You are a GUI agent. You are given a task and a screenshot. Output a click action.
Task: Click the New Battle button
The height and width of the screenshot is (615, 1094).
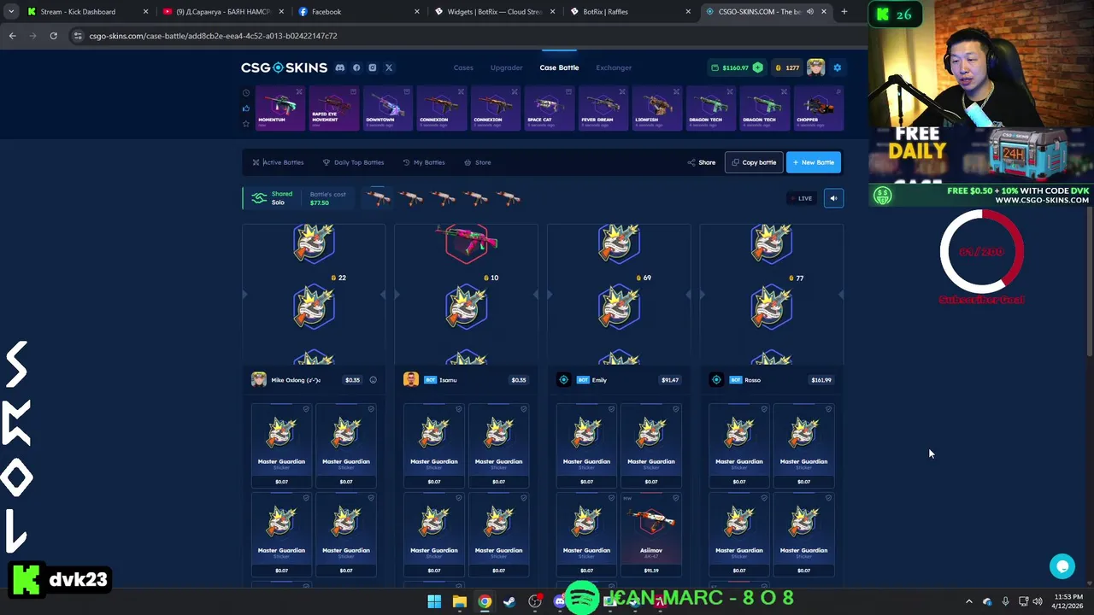tap(814, 162)
